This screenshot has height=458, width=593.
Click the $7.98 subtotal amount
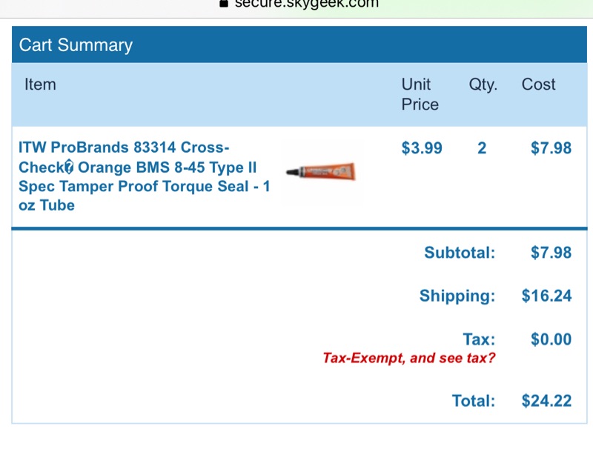tap(551, 253)
